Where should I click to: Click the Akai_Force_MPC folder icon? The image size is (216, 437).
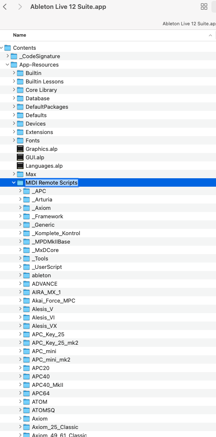(x=26, y=300)
